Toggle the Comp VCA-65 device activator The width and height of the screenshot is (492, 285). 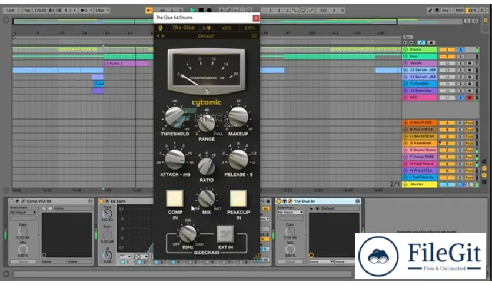[11, 201]
